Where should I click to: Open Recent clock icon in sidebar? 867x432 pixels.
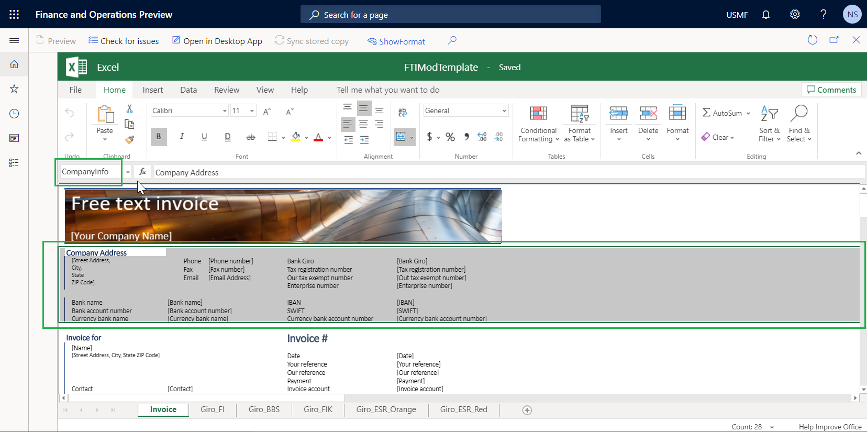[x=14, y=114]
